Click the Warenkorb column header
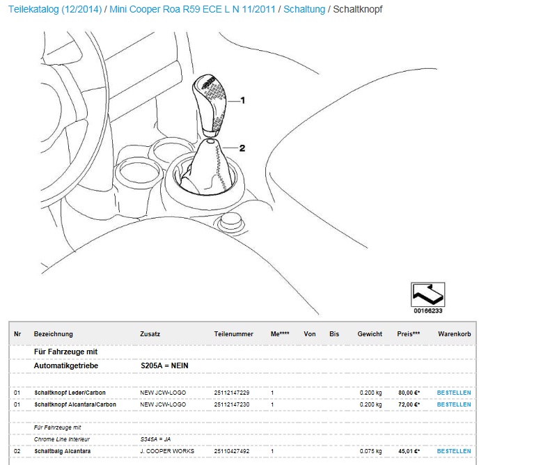This screenshot has height=465, width=557. coord(454,334)
